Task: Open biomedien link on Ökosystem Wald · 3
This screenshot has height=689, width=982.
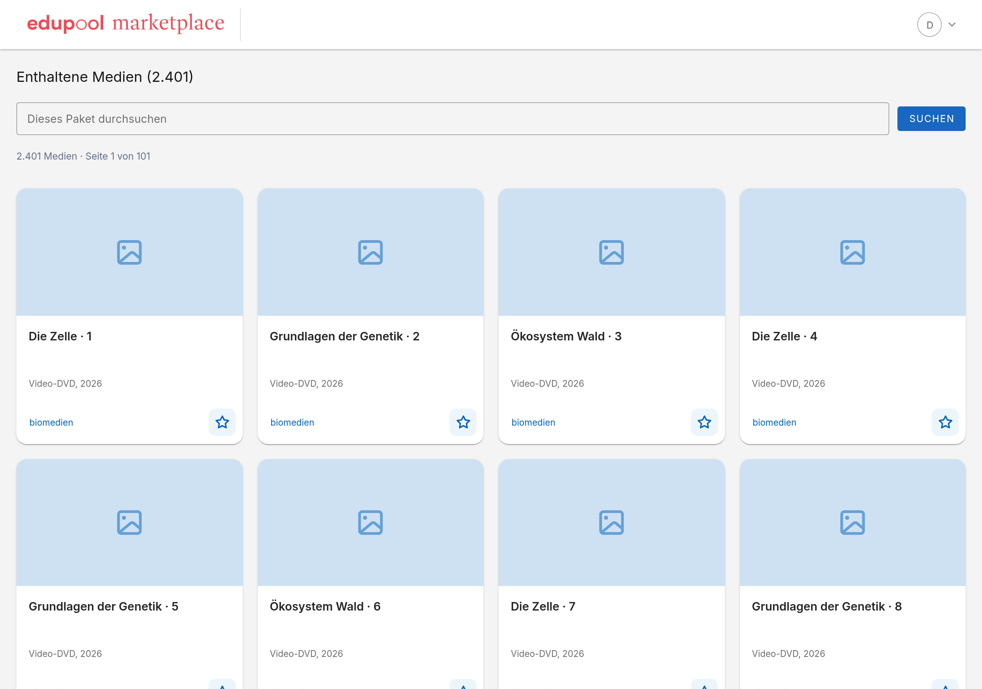Action: [x=533, y=422]
